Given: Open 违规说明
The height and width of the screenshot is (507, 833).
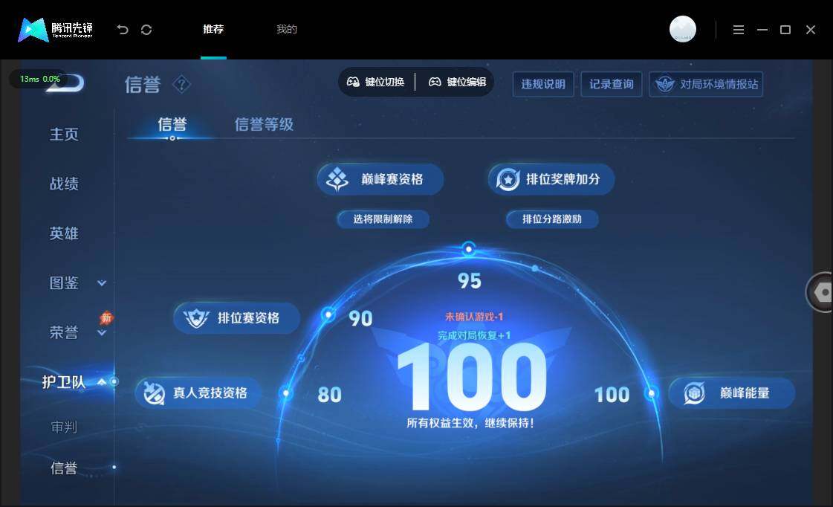Looking at the screenshot, I should pos(543,84).
